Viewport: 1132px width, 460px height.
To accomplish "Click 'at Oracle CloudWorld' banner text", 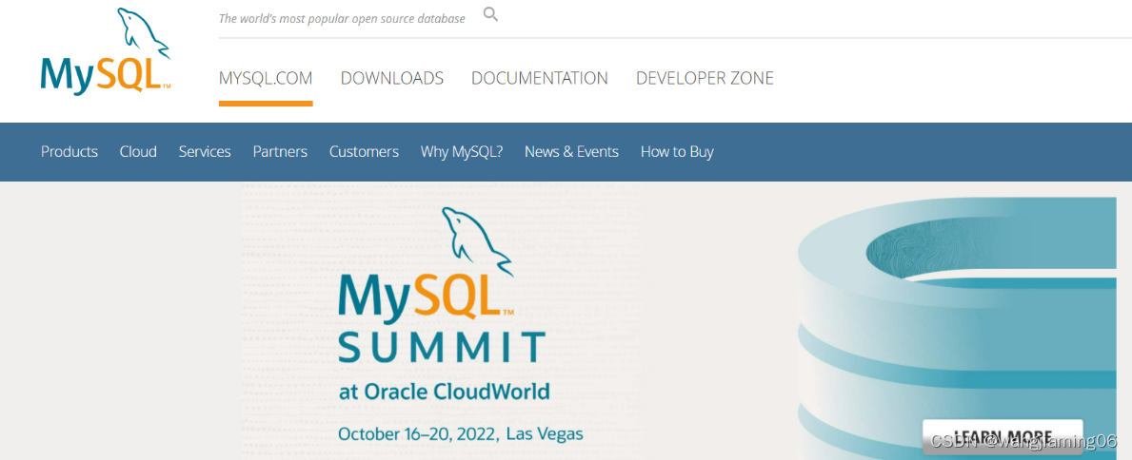I will (444, 392).
